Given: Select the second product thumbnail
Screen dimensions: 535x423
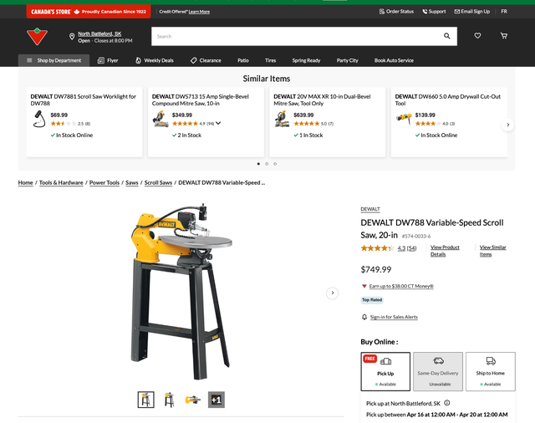Looking at the screenshot, I should pos(169,400).
